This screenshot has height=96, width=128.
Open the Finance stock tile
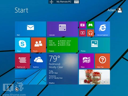[62, 45]
